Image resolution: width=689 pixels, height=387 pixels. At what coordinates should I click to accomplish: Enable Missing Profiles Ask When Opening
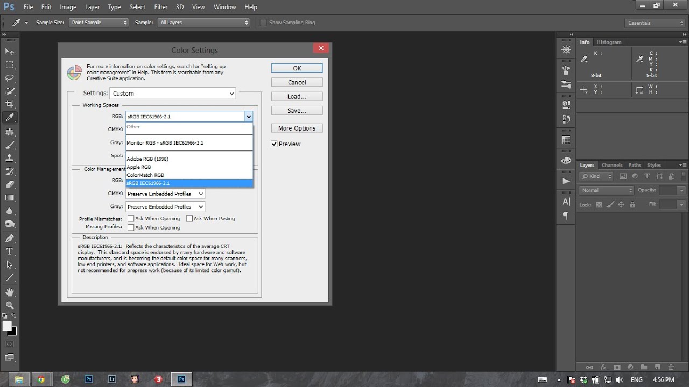tap(131, 227)
